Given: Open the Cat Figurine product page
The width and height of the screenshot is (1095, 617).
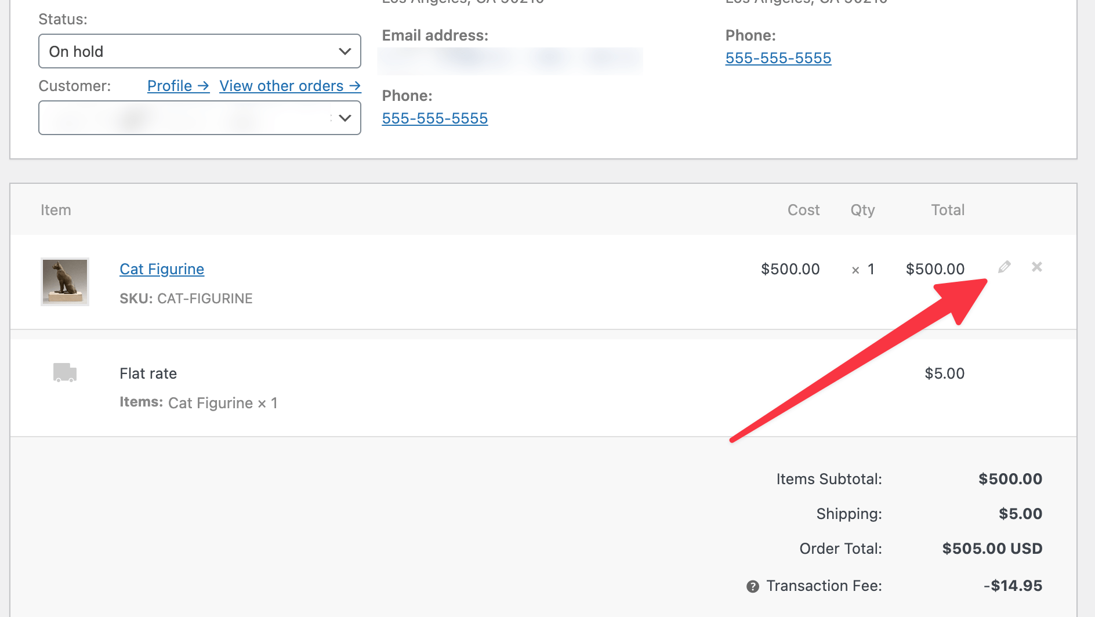Looking at the screenshot, I should click(162, 268).
